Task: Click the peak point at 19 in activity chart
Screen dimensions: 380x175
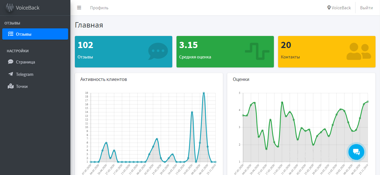Action: coord(204,93)
